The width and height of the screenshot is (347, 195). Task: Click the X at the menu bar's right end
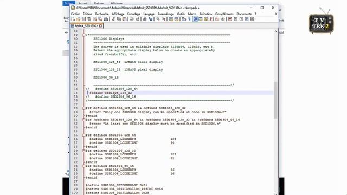point(276,14)
